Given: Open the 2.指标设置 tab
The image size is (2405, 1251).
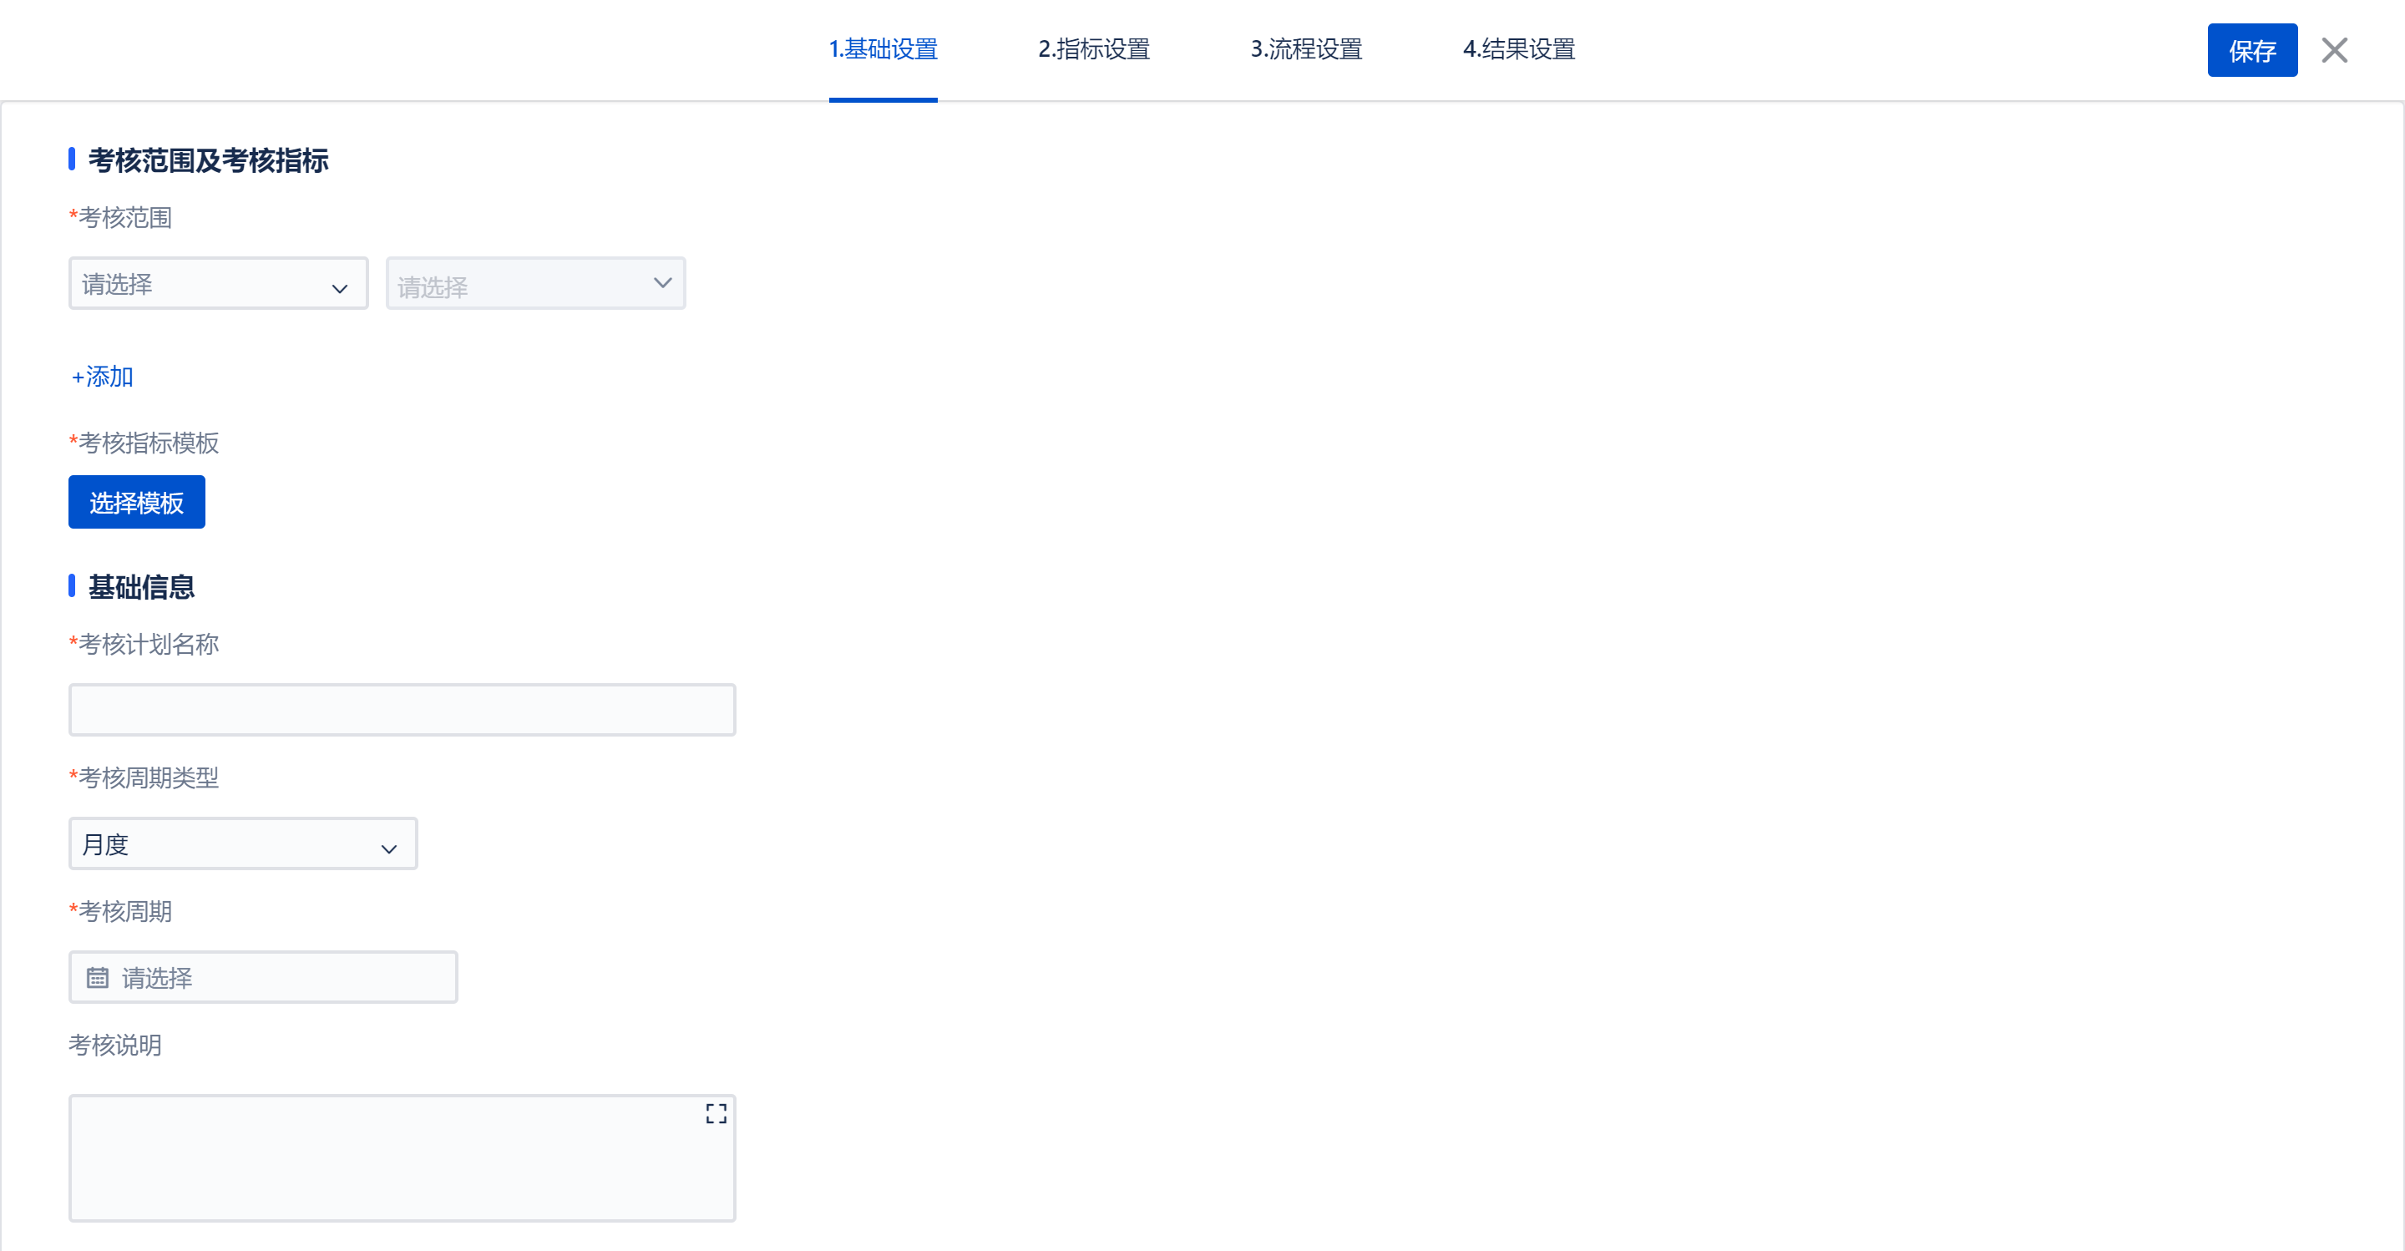Looking at the screenshot, I should [1093, 48].
